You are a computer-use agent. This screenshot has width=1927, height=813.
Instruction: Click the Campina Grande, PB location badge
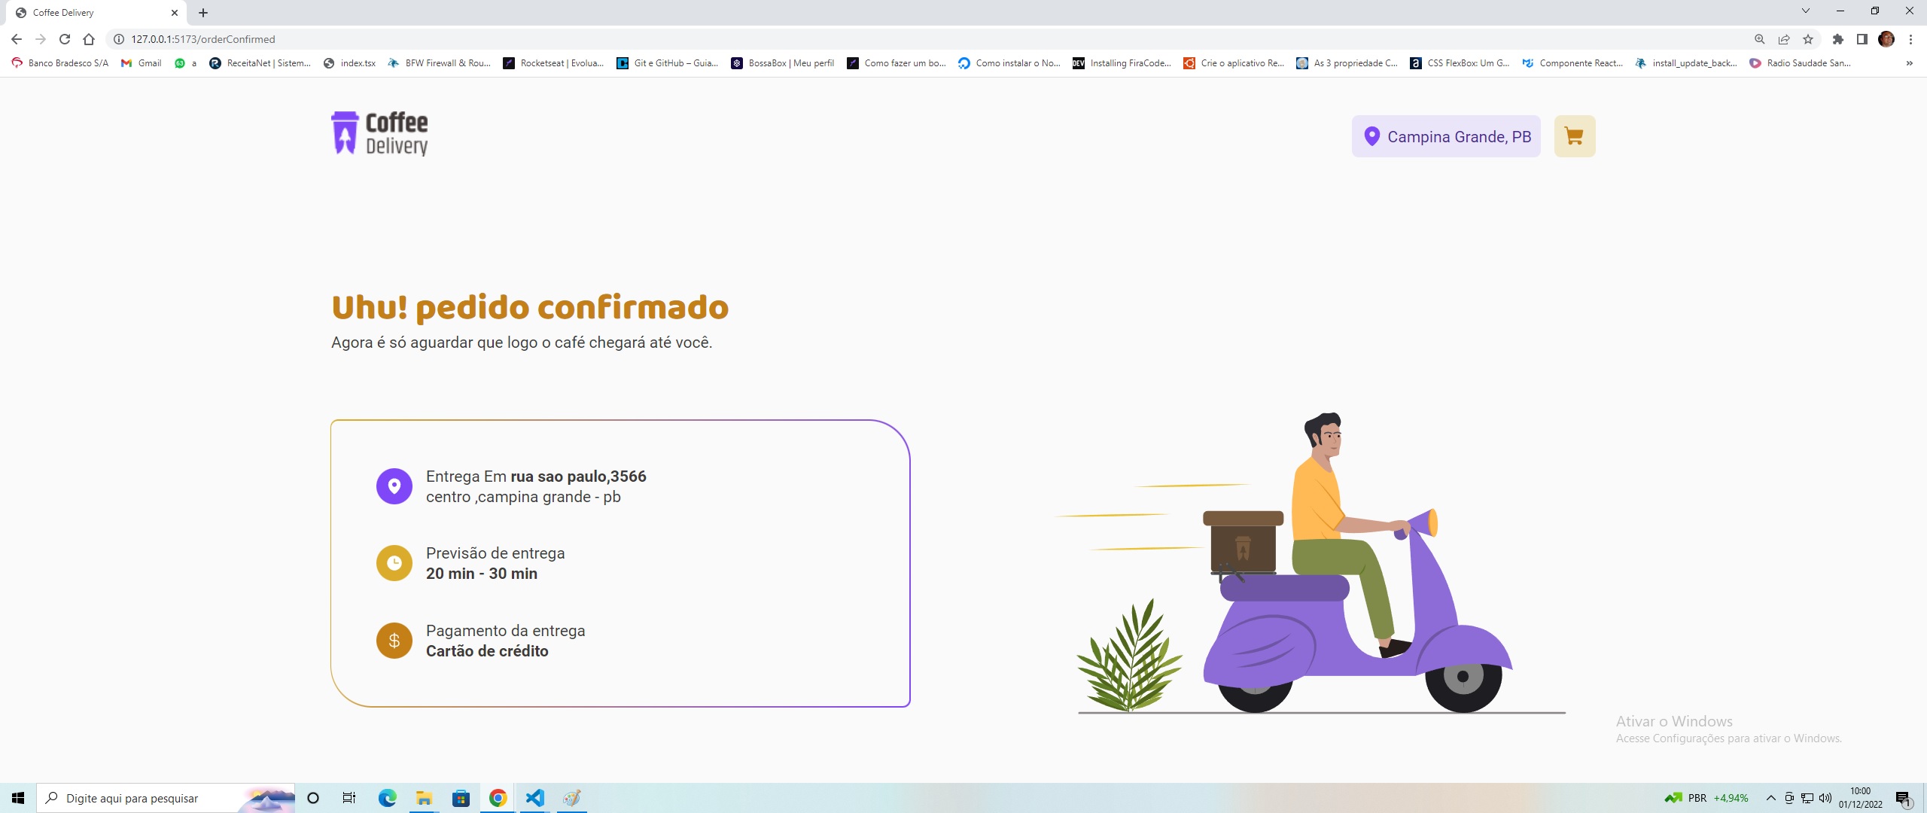click(1445, 136)
